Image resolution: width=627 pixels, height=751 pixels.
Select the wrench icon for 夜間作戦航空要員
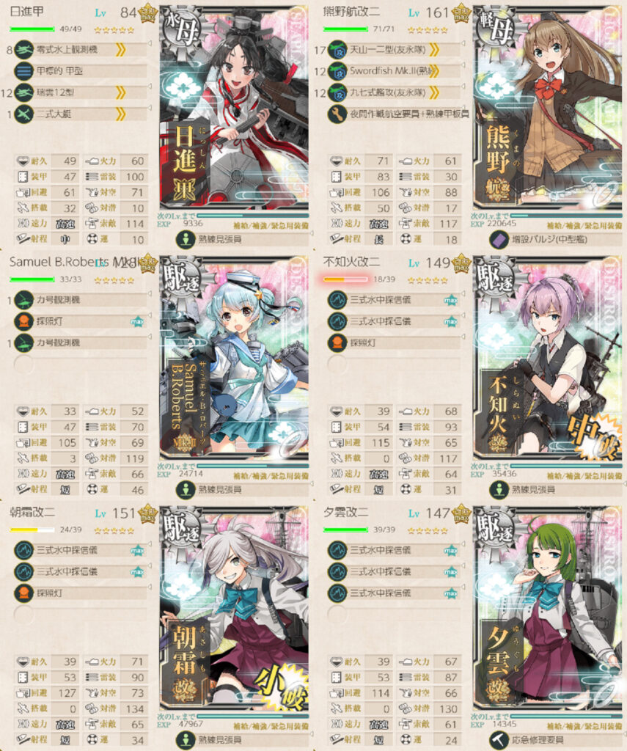337,114
